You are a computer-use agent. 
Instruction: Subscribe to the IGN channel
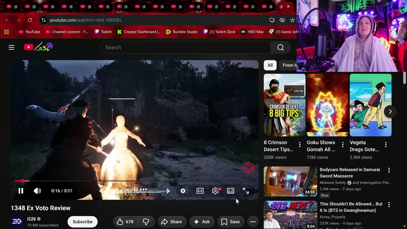[82, 222]
